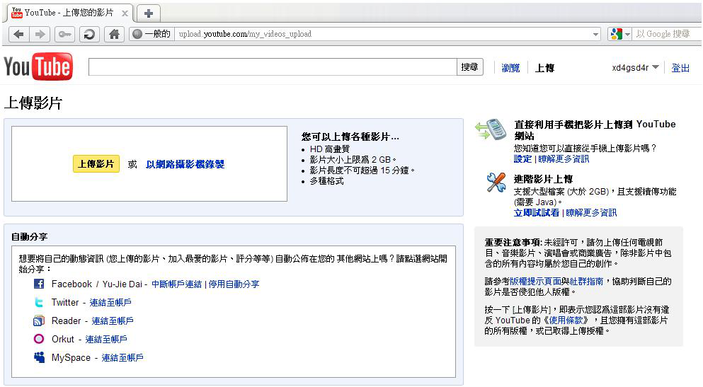Click 連結至帳戶 next to Orkut
This screenshot has height=387, width=703.
[106, 339]
